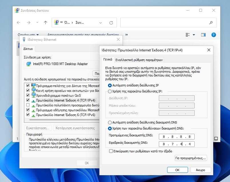The image size is (230, 182).
Task: Go up one folder level
Action: (x=45, y=23)
